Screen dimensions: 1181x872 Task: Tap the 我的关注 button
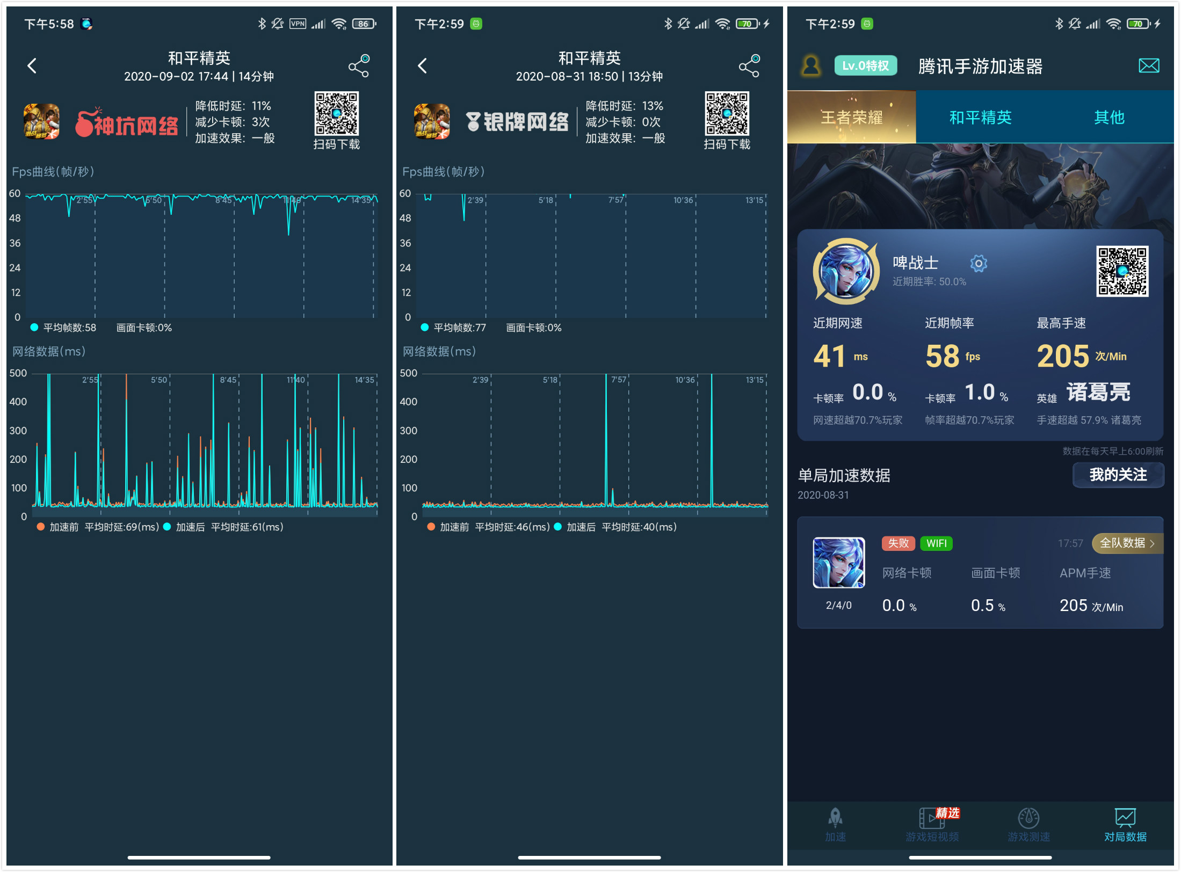(x=1118, y=475)
